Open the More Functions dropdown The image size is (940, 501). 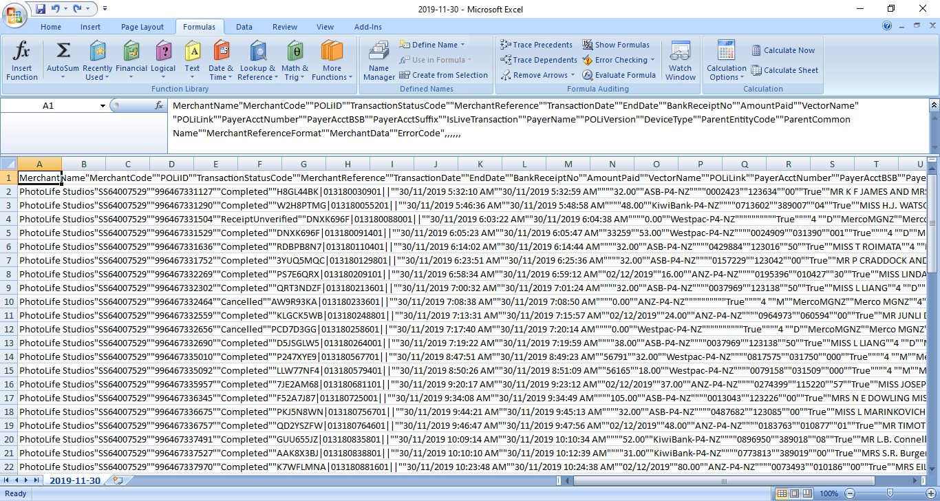click(x=332, y=61)
